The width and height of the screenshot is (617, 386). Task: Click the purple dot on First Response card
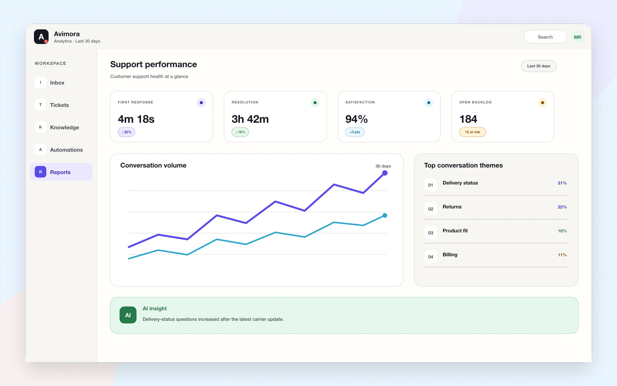201,103
